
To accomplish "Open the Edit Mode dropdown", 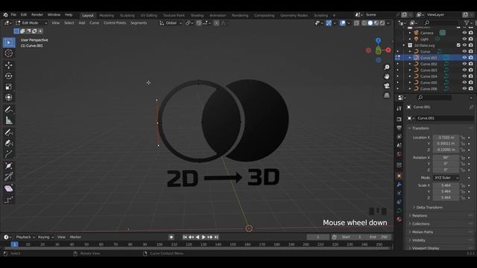I will (x=31, y=23).
